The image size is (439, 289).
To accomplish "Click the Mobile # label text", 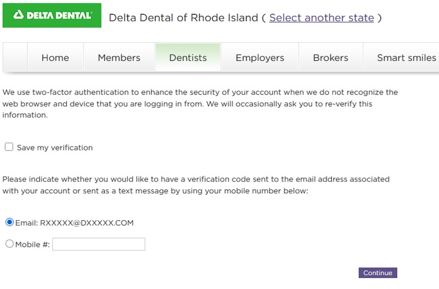I will point(33,244).
